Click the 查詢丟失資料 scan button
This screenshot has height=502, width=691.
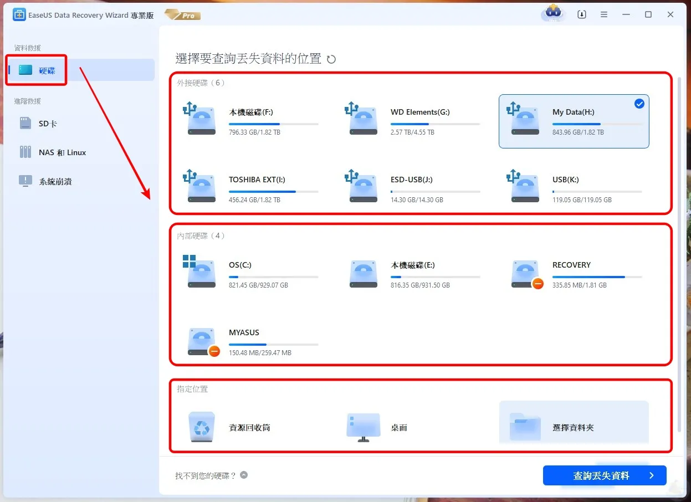pos(605,475)
